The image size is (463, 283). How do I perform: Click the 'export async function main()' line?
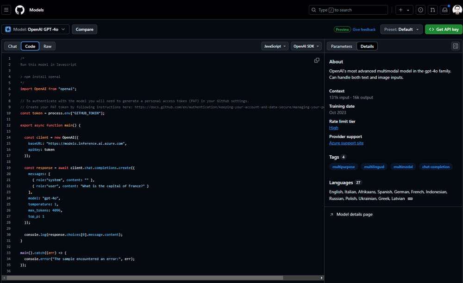click(x=50, y=125)
